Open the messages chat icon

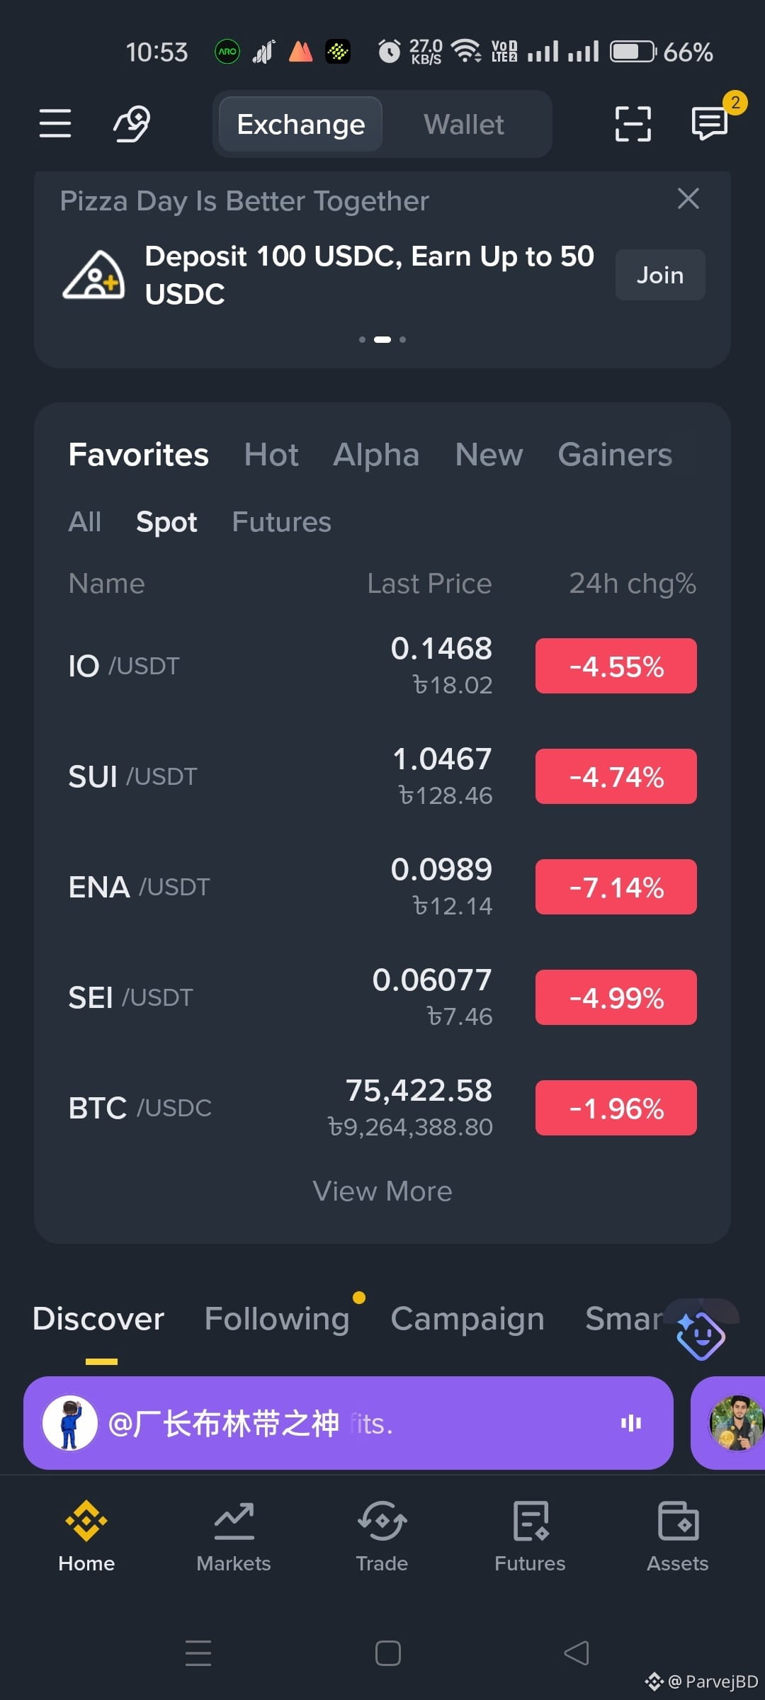(x=710, y=123)
